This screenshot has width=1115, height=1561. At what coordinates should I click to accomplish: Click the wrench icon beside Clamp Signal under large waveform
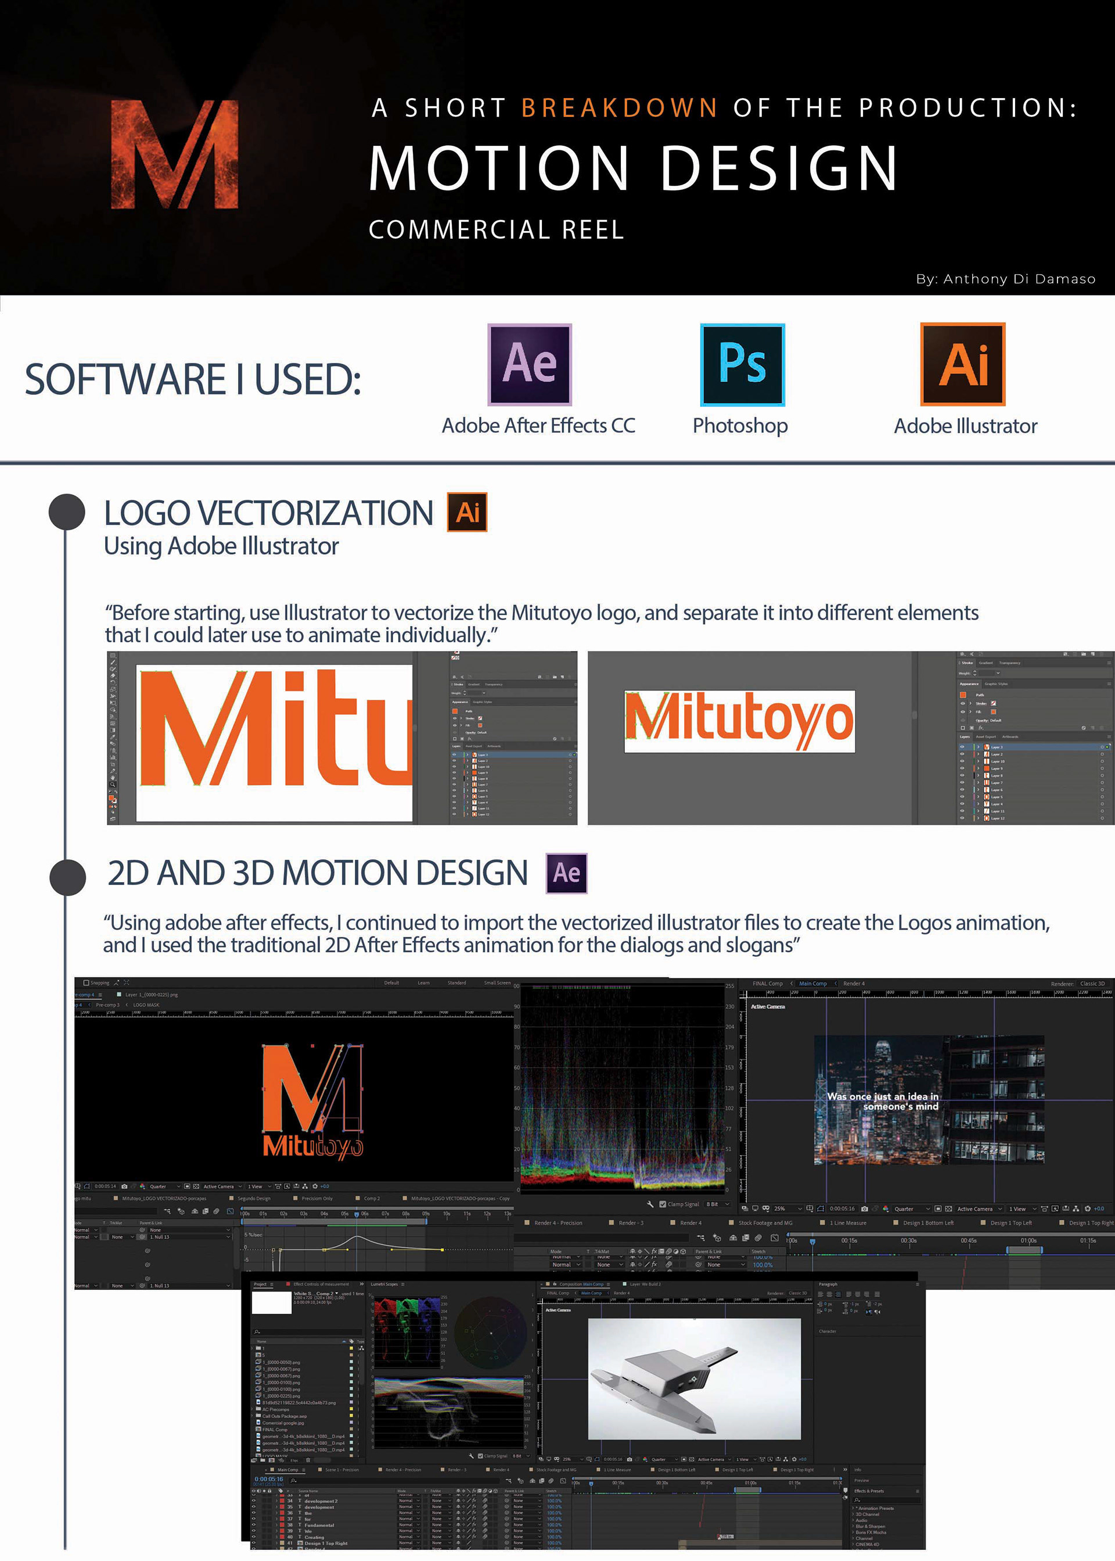pos(650,1205)
